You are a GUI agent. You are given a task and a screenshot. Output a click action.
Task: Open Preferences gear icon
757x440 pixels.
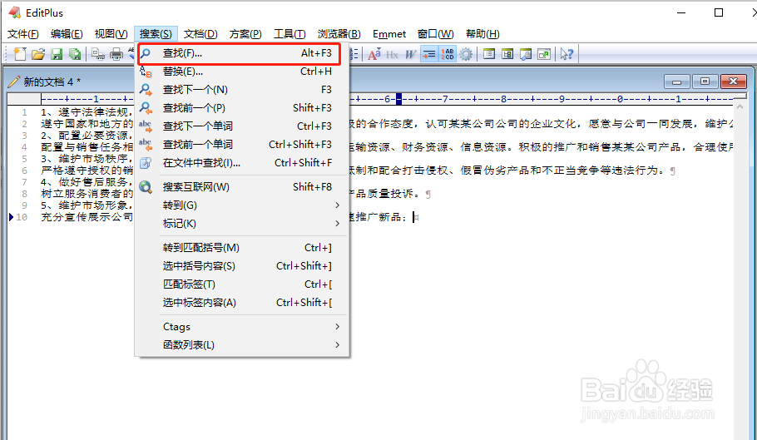pyautogui.click(x=466, y=54)
